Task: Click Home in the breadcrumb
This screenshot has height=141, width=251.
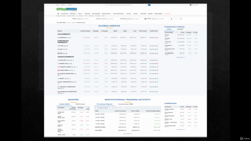Action: (69, 23)
